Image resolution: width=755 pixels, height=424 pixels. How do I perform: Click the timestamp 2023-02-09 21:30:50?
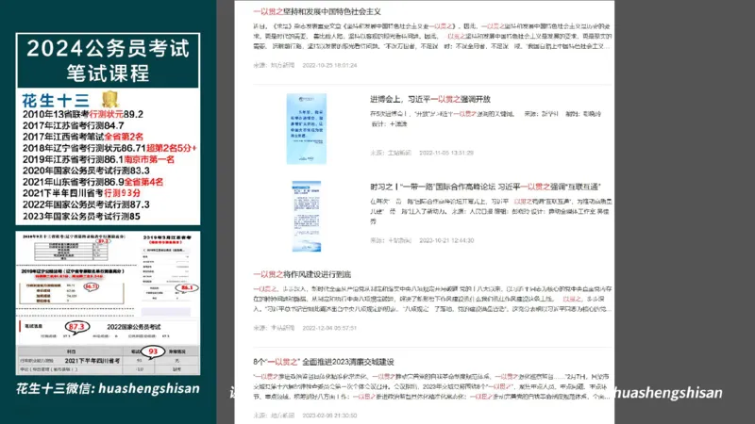point(329,416)
